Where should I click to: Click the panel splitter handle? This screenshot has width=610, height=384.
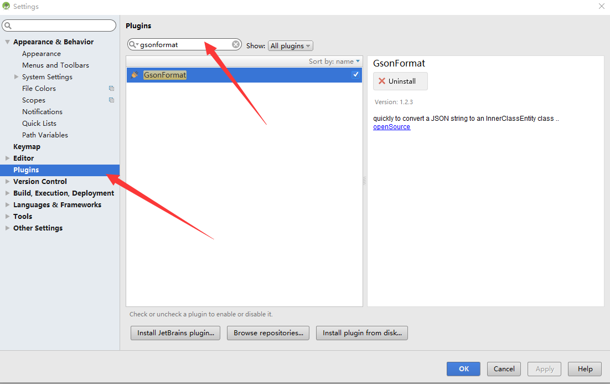pyautogui.click(x=365, y=181)
